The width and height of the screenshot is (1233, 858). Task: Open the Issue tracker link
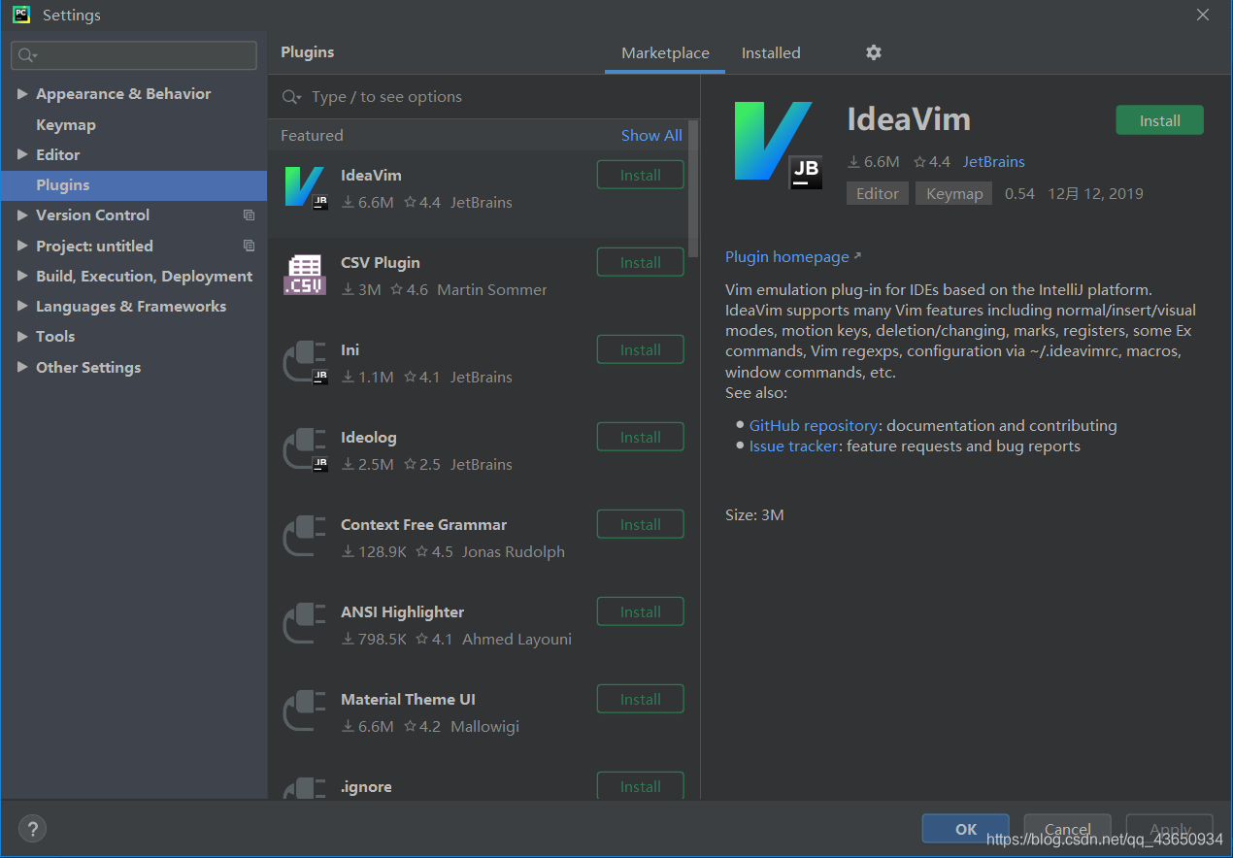[x=793, y=445]
